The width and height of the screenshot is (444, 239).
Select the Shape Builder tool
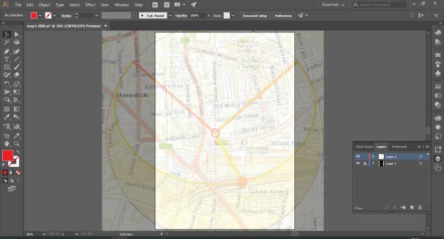click(7, 100)
